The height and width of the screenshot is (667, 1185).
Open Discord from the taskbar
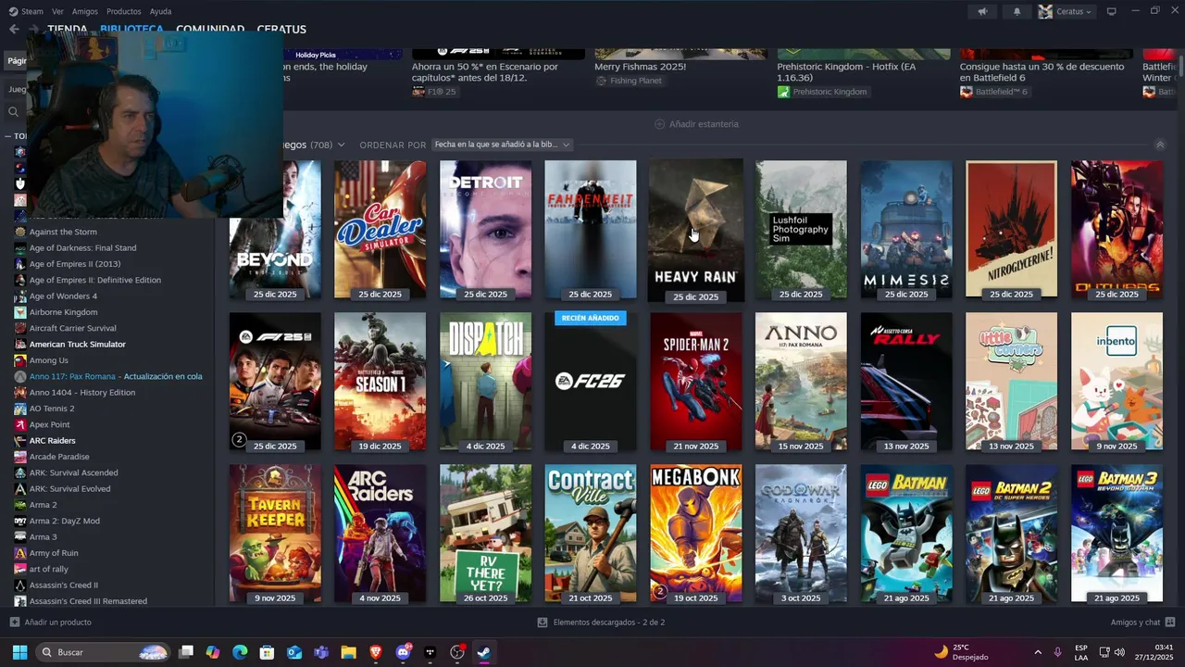[403, 652]
